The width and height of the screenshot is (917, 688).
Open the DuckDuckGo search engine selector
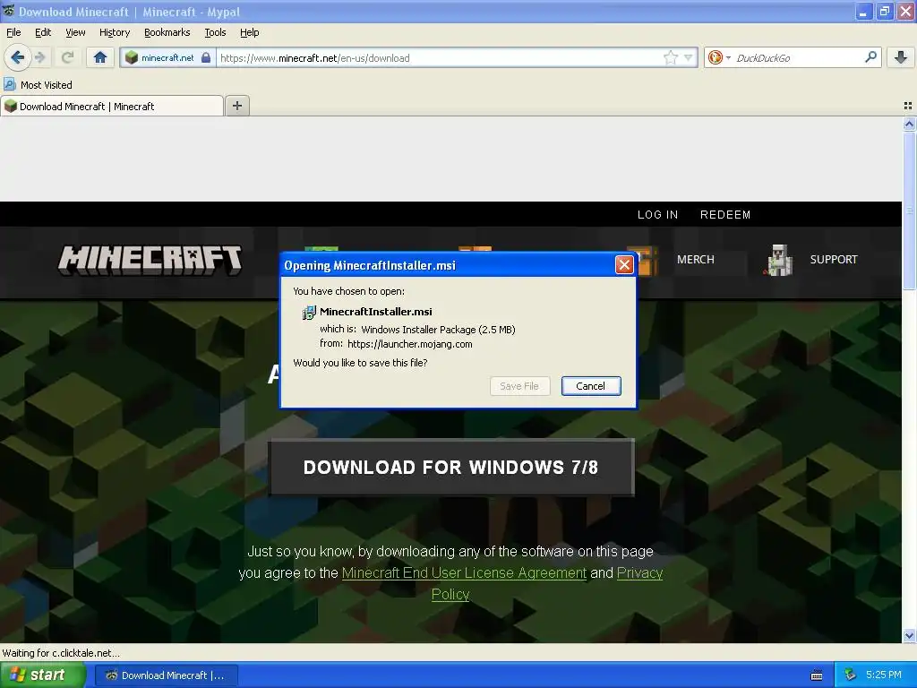click(719, 57)
